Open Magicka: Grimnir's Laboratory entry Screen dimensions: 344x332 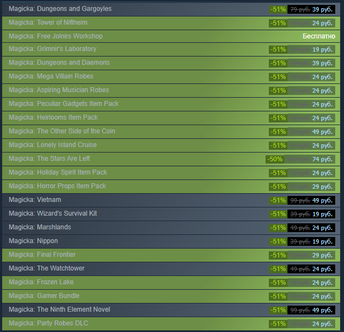tap(171, 49)
